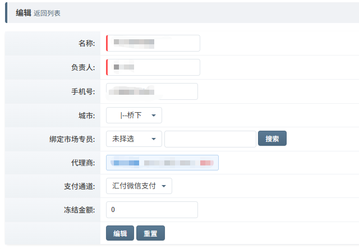
Task: Click the 名称: field label
Action: (x=86, y=44)
